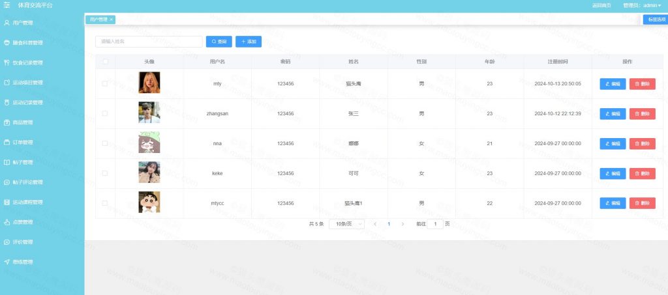Click the 点赞管理 thumbs-up icon

tap(7, 222)
